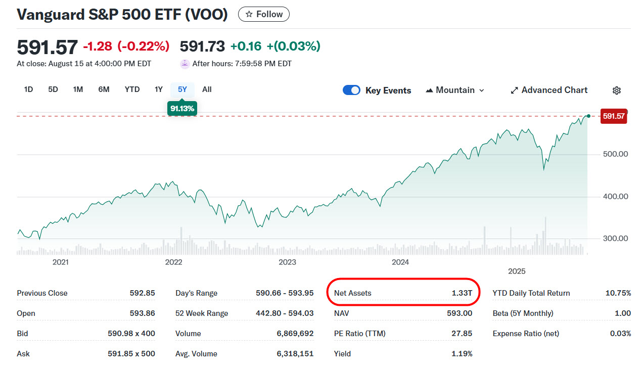
Task: Show the All time range
Action: coord(207,89)
